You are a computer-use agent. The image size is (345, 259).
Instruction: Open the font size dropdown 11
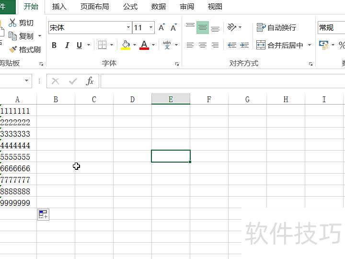[x=151, y=27]
